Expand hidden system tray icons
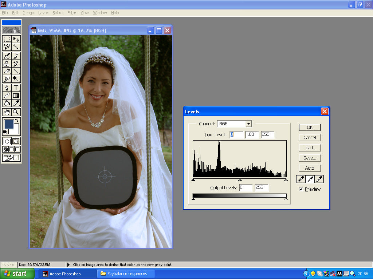This screenshot has height=279, width=373. coord(306,274)
